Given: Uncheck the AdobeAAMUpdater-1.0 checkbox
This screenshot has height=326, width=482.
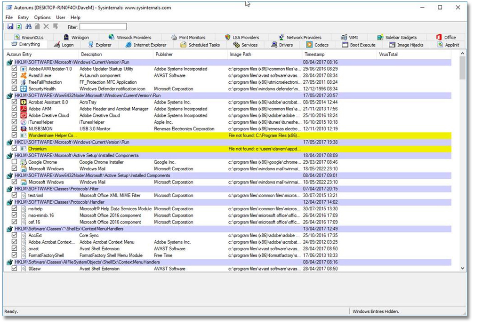Looking at the screenshot, I should click(x=15, y=69).
